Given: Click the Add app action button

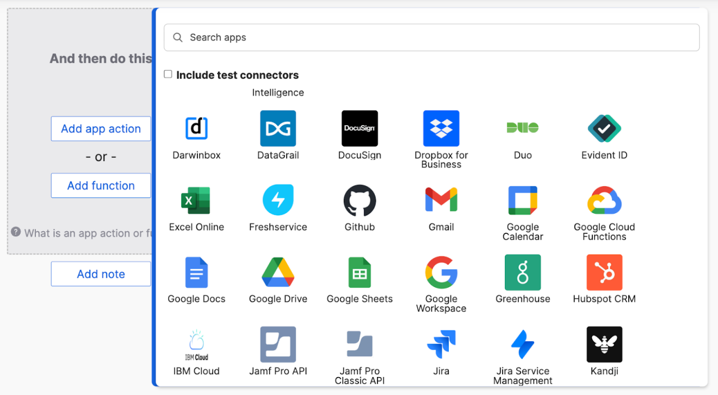Looking at the screenshot, I should [x=101, y=128].
